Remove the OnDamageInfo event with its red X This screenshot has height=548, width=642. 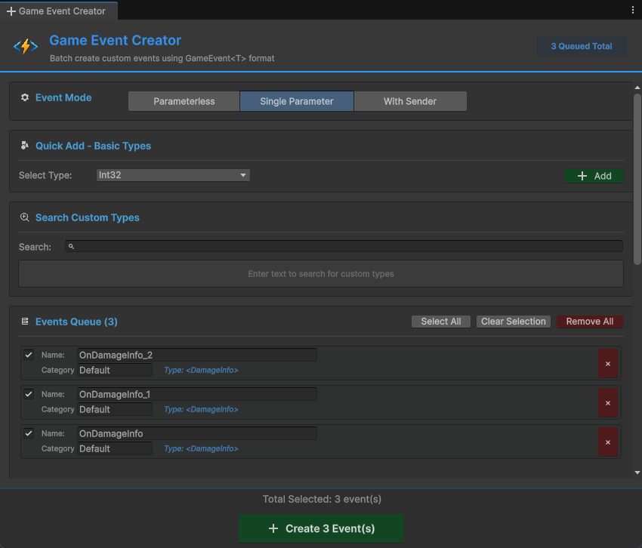(x=608, y=442)
